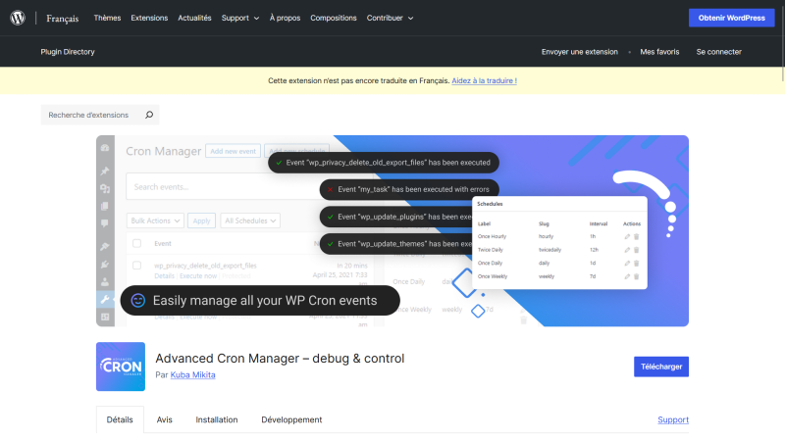The height and width of the screenshot is (441, 785).
Task: Click Envoyer une extension link
Action: 579,52
